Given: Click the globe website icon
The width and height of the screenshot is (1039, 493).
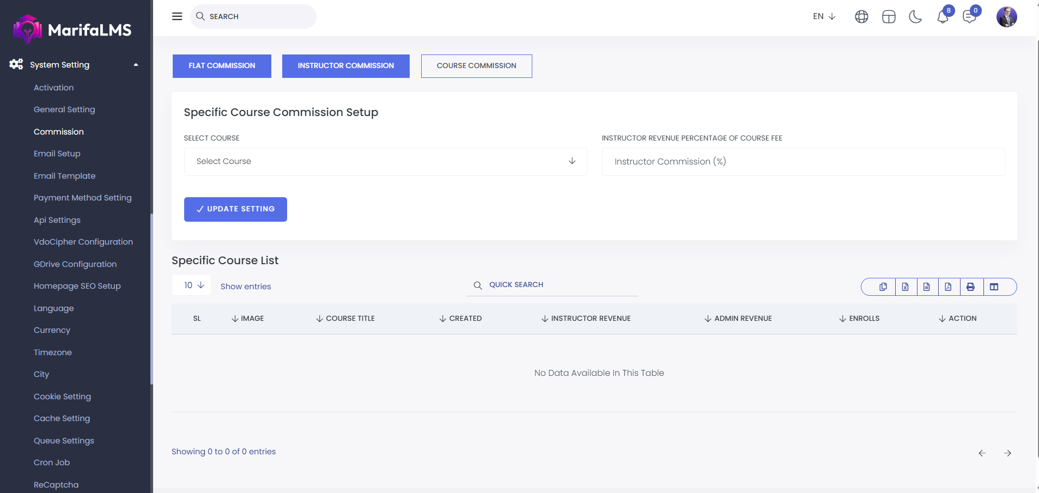Looking at the screenshot, I should 861,17.
